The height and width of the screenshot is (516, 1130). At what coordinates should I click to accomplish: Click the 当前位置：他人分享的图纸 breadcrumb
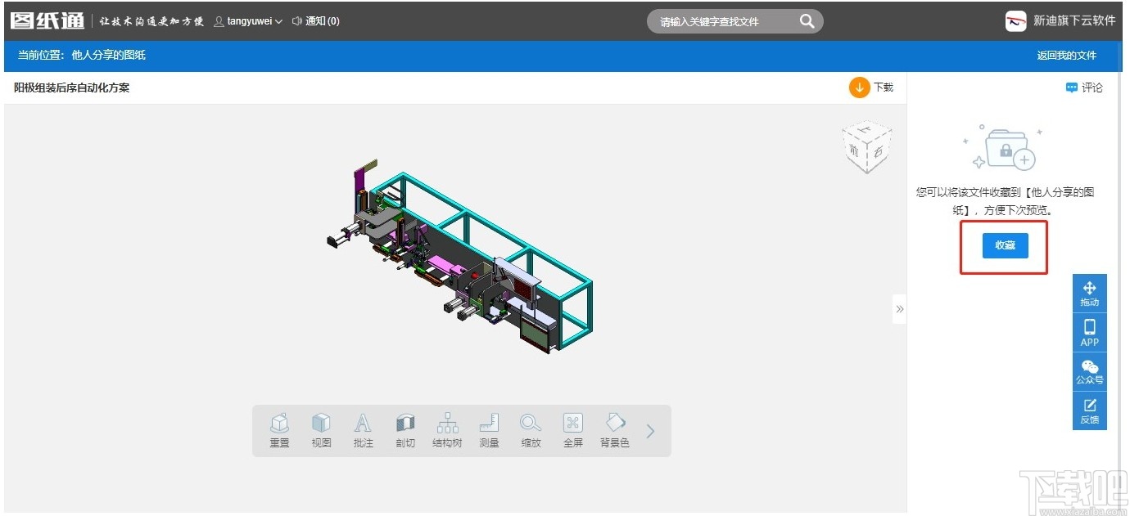tap(82, 56)
